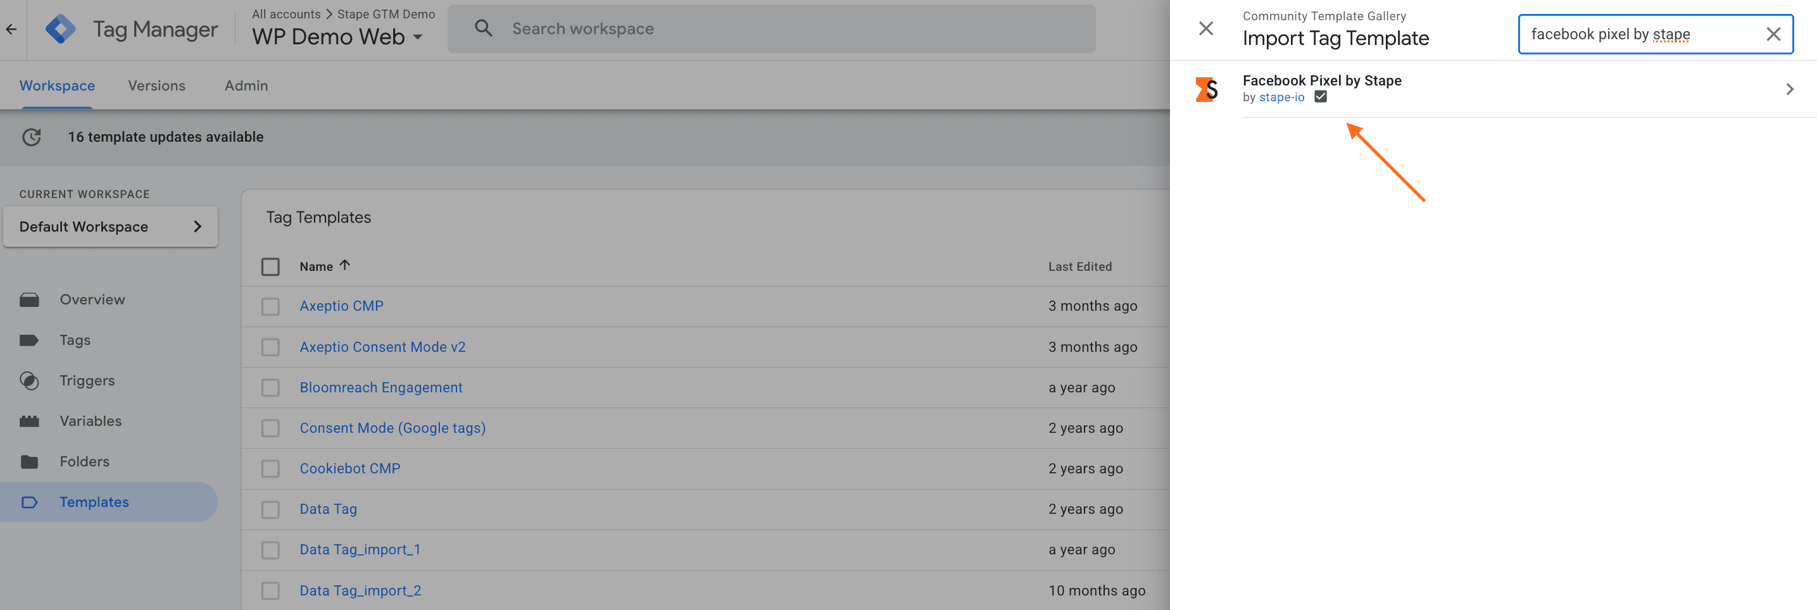
Task: Expand the WP Demo Web container dropdown
Action: [418, 37]
